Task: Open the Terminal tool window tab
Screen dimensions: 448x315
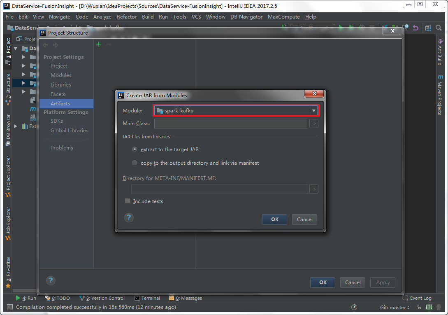Action: [x=147, y=298]
